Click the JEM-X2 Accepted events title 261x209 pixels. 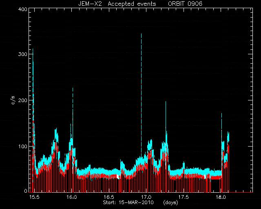[117, 4]
